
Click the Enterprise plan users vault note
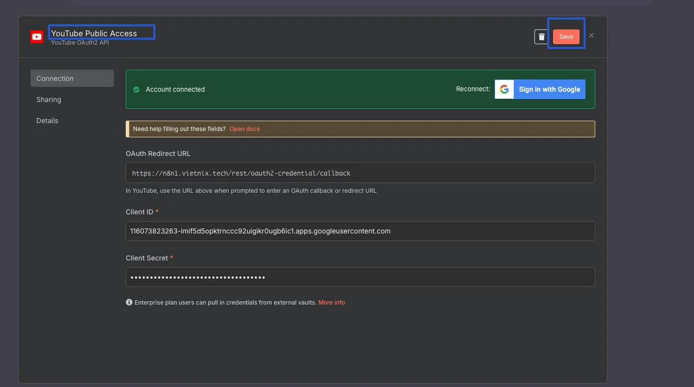225,303
